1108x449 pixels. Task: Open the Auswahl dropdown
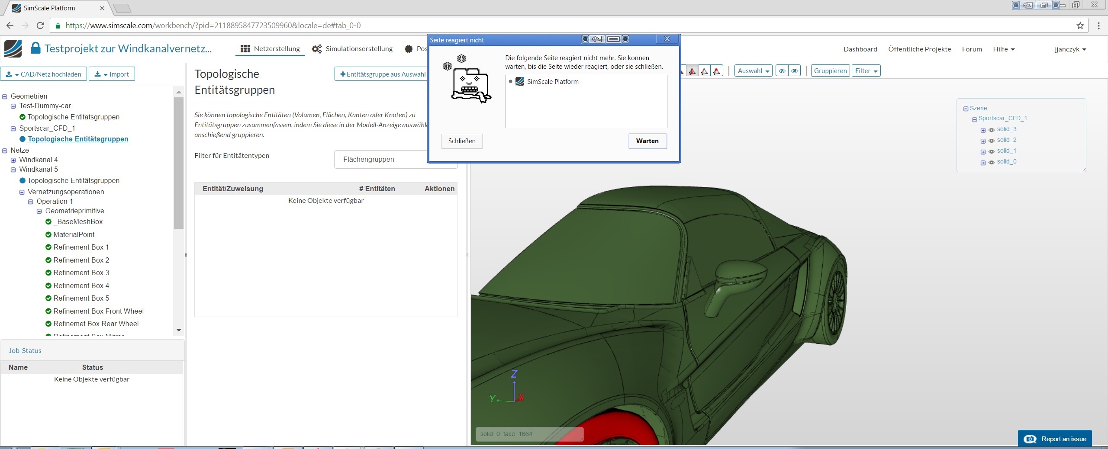click(x=753, y=71)
